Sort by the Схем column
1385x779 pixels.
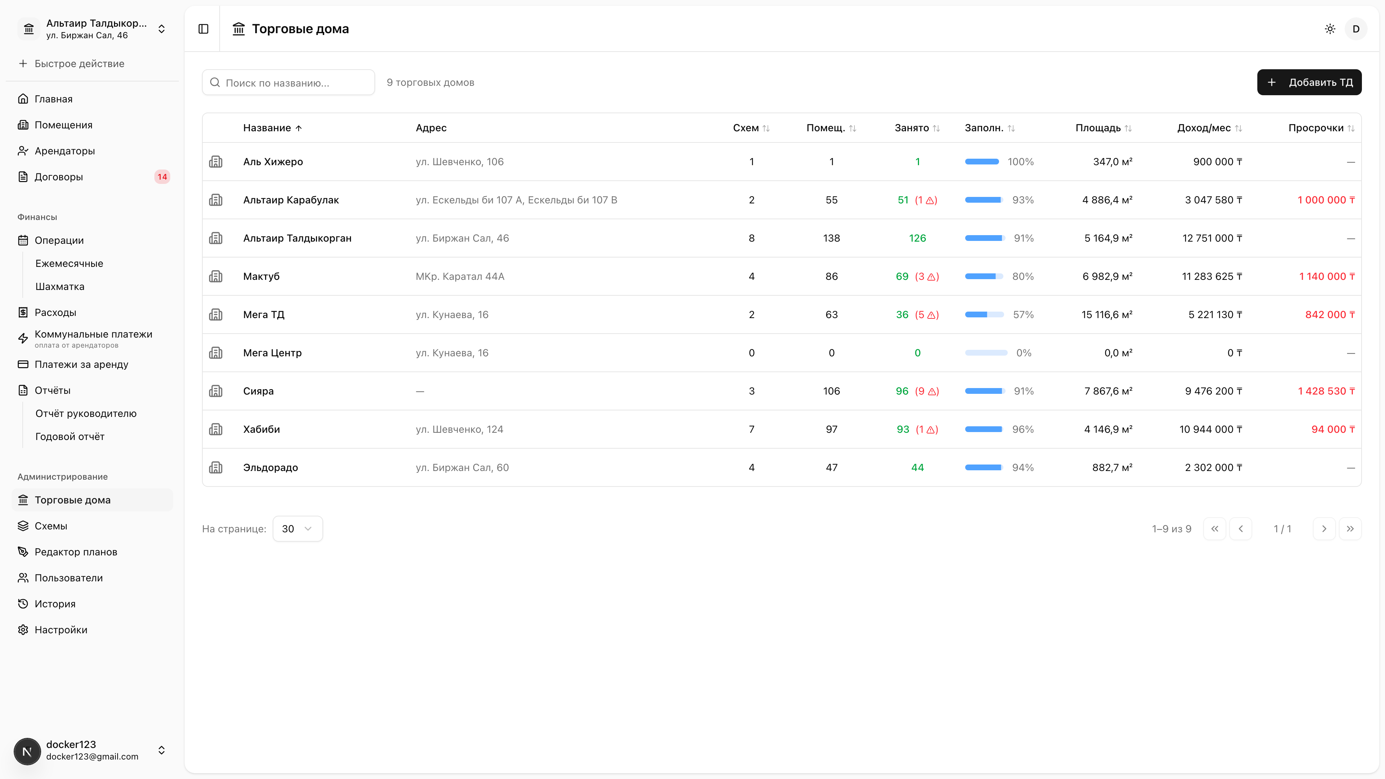coord(751,128)
